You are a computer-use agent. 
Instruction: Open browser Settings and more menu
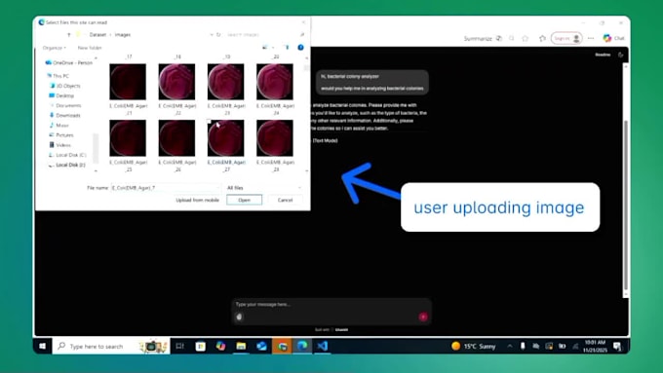click(x=591, y=38)
